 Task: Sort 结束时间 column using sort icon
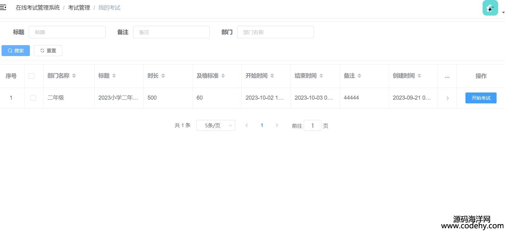point(321,76)
